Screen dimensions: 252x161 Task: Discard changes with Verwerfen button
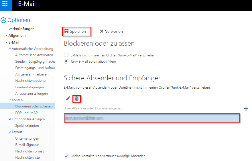coord(111,31)
